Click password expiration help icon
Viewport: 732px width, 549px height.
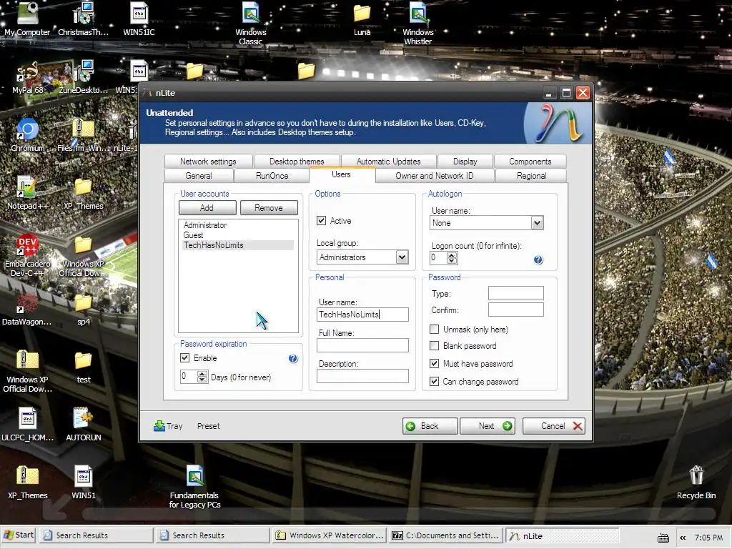tap(292, 359)
